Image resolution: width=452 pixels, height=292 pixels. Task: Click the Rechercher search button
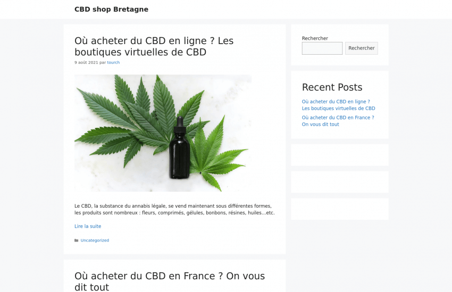[362, 48]
